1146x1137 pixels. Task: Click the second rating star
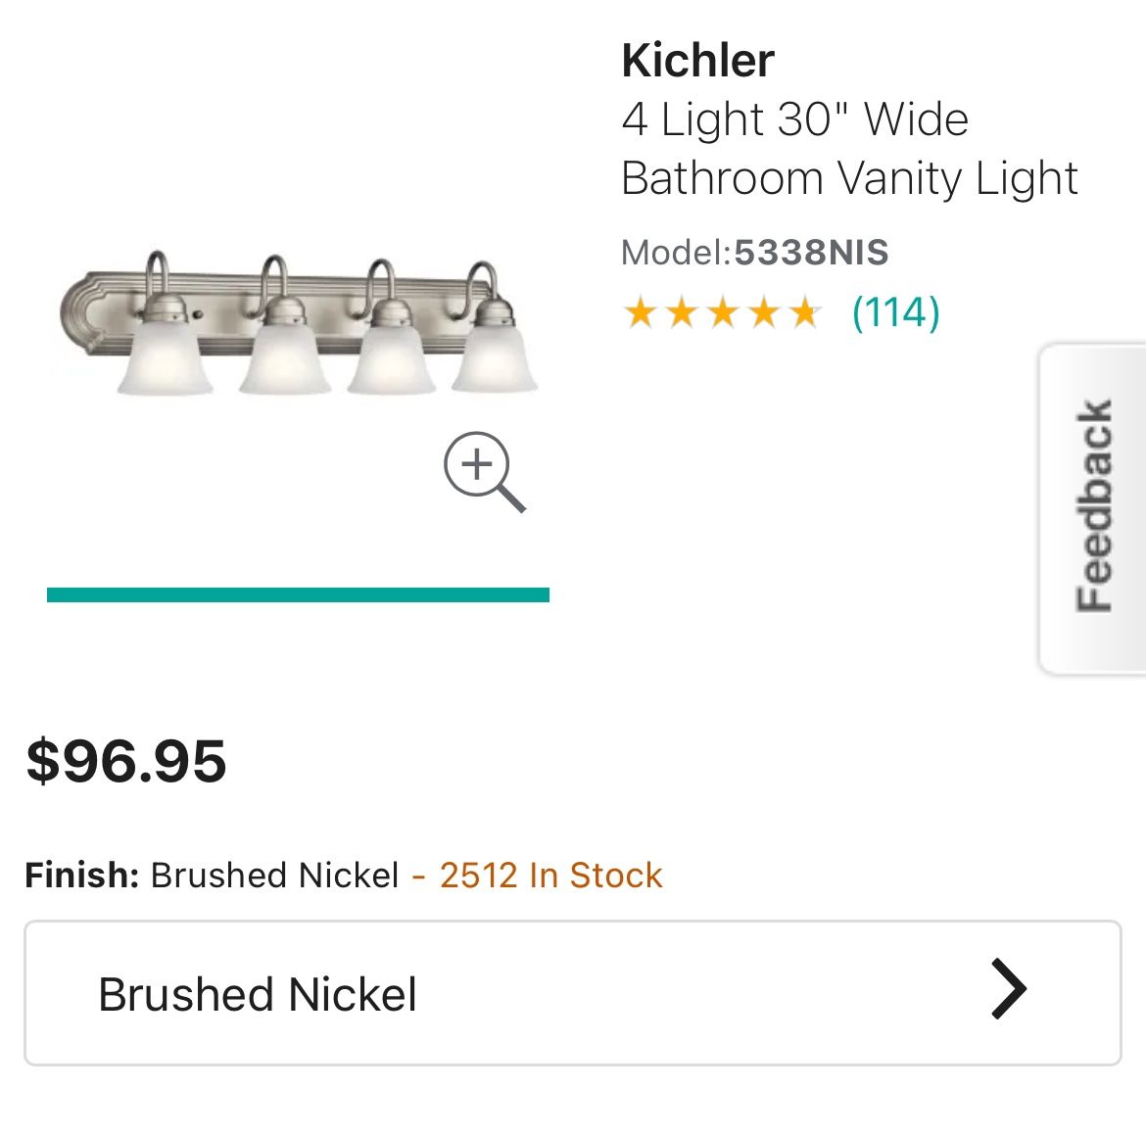point(682,313)
